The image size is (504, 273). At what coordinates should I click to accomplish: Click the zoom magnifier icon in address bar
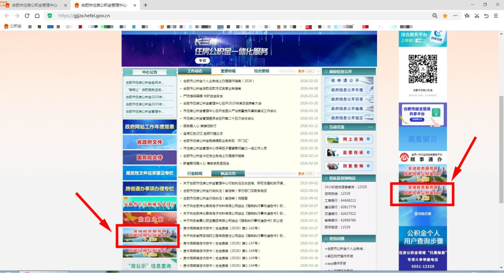click(x=435, y=15)
